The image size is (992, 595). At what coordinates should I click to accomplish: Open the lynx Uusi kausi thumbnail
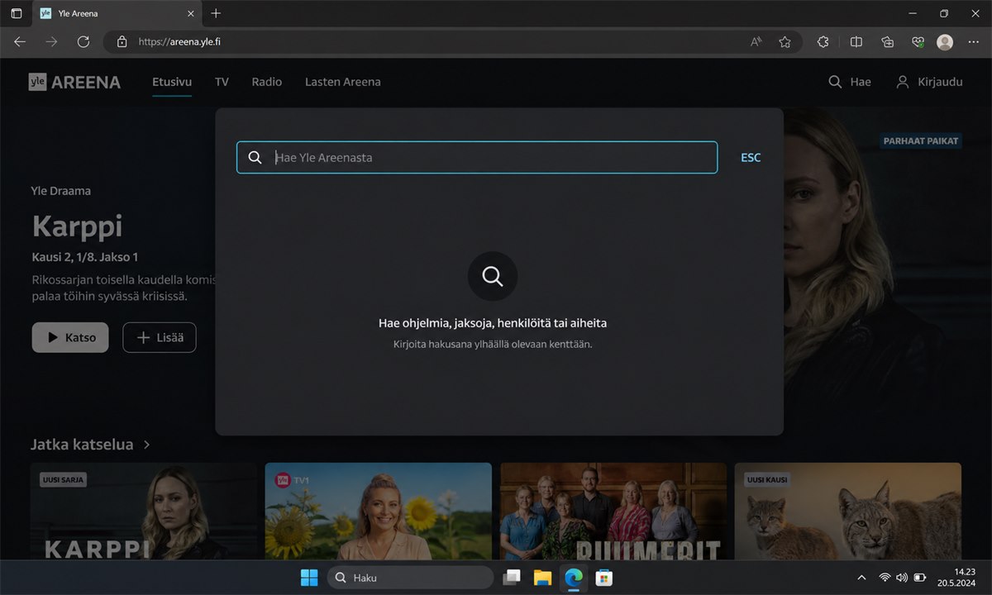848,512
